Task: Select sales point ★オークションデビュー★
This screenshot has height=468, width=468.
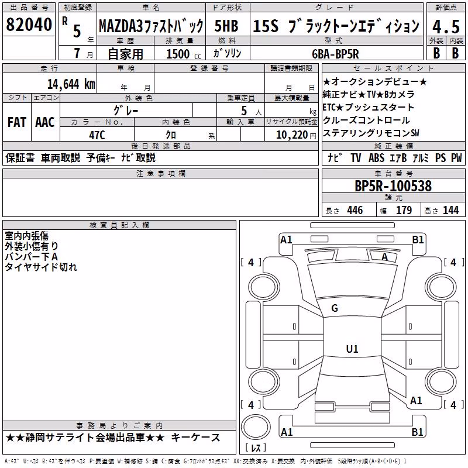Action: pyautogui.click(x=375, y=82)
